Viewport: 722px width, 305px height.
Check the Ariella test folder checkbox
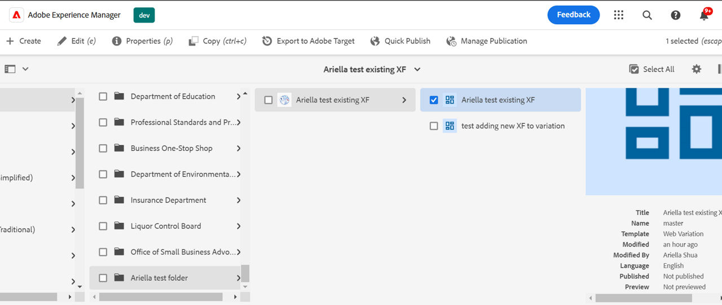point(103,278)
